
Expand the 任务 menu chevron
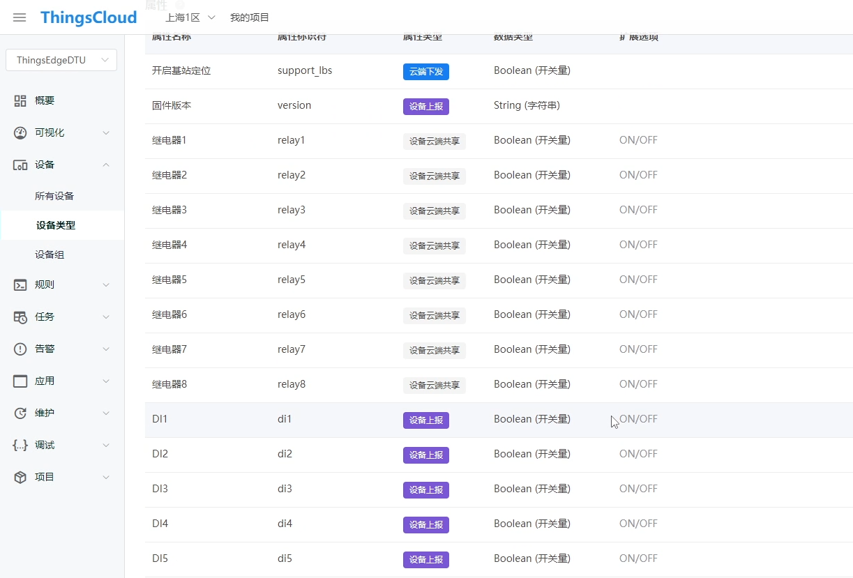pyautogui.click(x=106, y=317)
